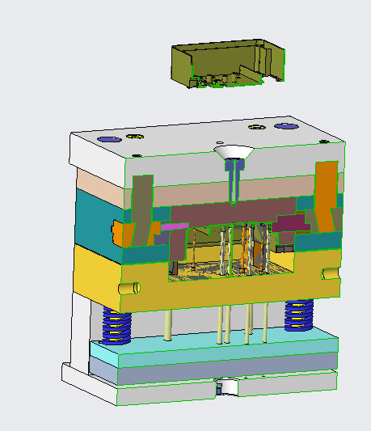Select the right cylindrical hole in yellow plate
The width and height of the screenshot is (371, 431).
[331, 273]
